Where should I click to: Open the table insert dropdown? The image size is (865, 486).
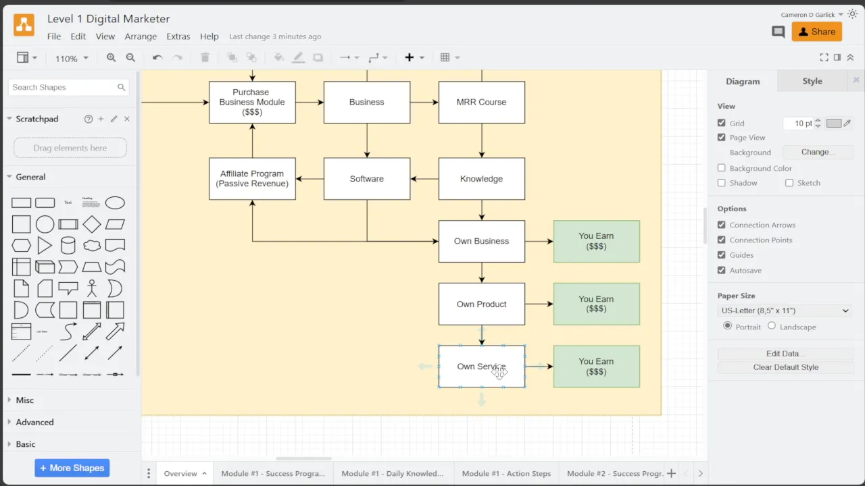[x=449, y=58]
